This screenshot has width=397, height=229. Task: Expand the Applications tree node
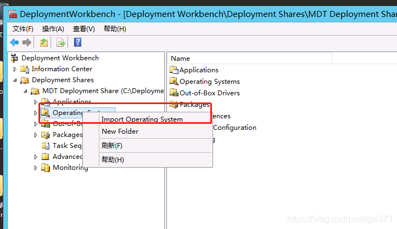(x=36, y=102)
